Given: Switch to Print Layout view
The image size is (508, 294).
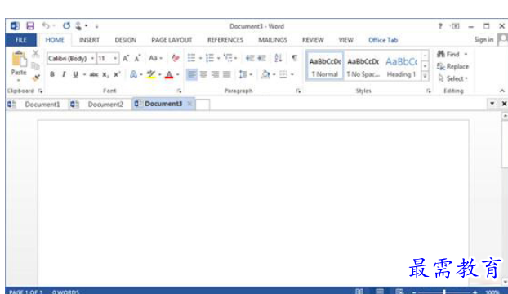Looking at the screenshot, I should tap(380, 291).
